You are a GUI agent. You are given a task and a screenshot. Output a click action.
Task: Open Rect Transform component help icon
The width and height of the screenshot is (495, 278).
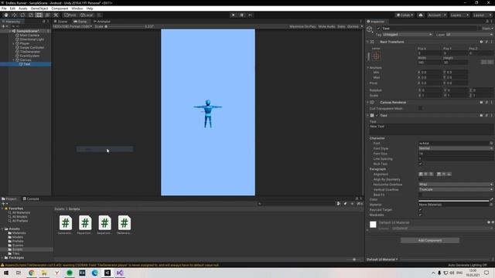point(481,42)
